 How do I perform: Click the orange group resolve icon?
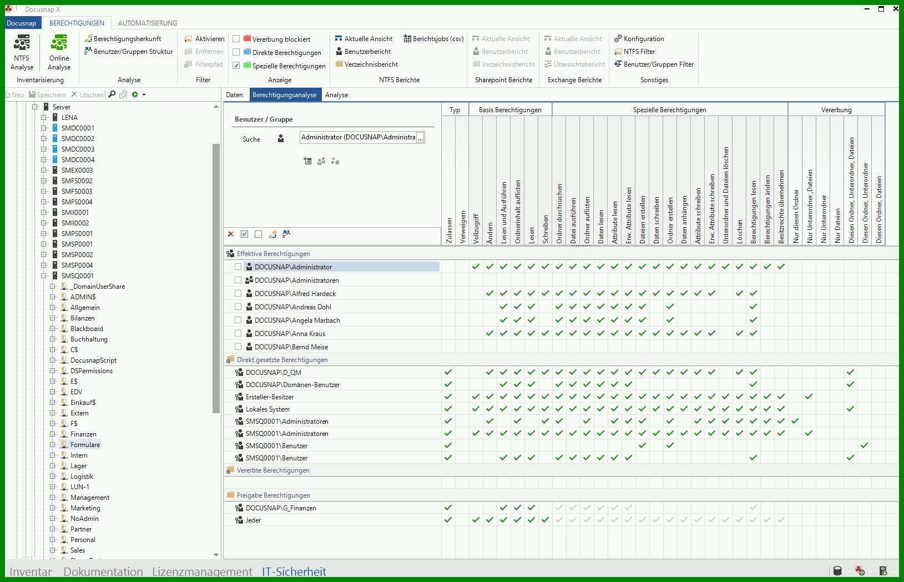pos(272,234)
